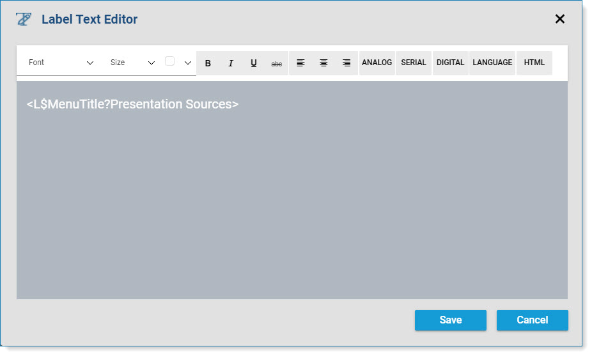Save the label text
Viewport: 592px width, 356px height.
click(451, 320)
